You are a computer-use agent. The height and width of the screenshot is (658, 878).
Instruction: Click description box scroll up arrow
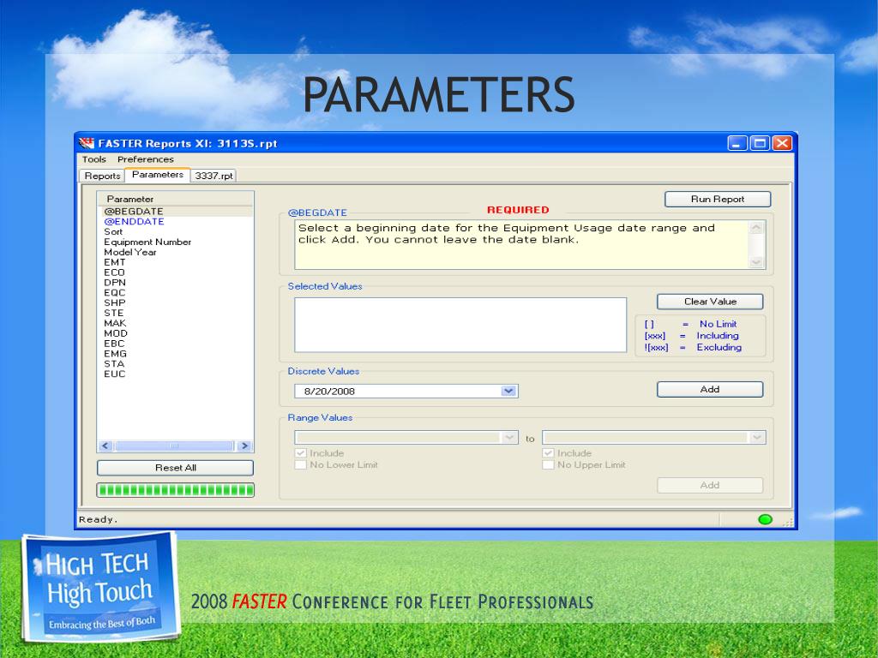[x=756, y=228]
